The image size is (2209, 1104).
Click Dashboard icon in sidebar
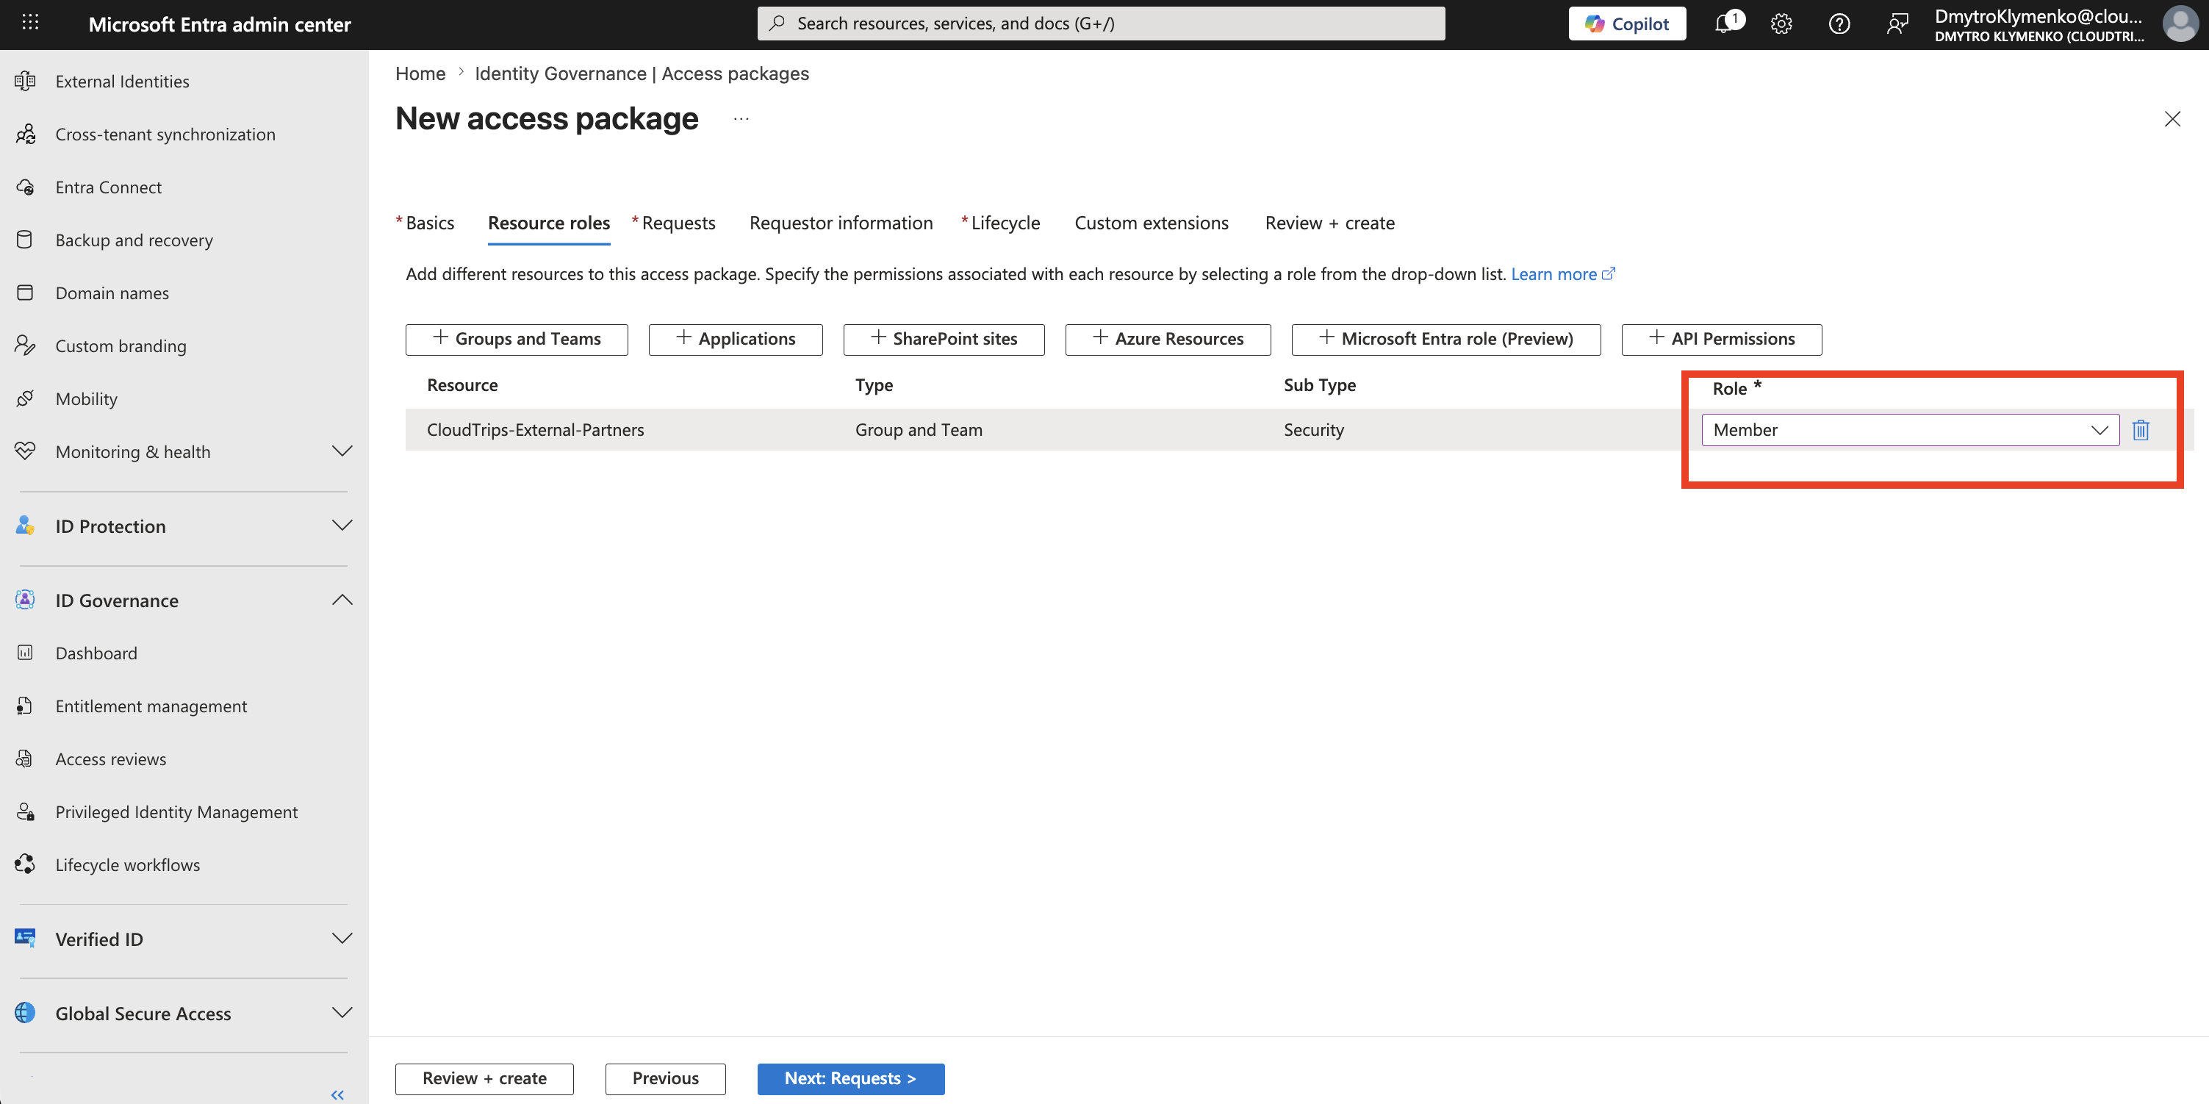(25, 653)
